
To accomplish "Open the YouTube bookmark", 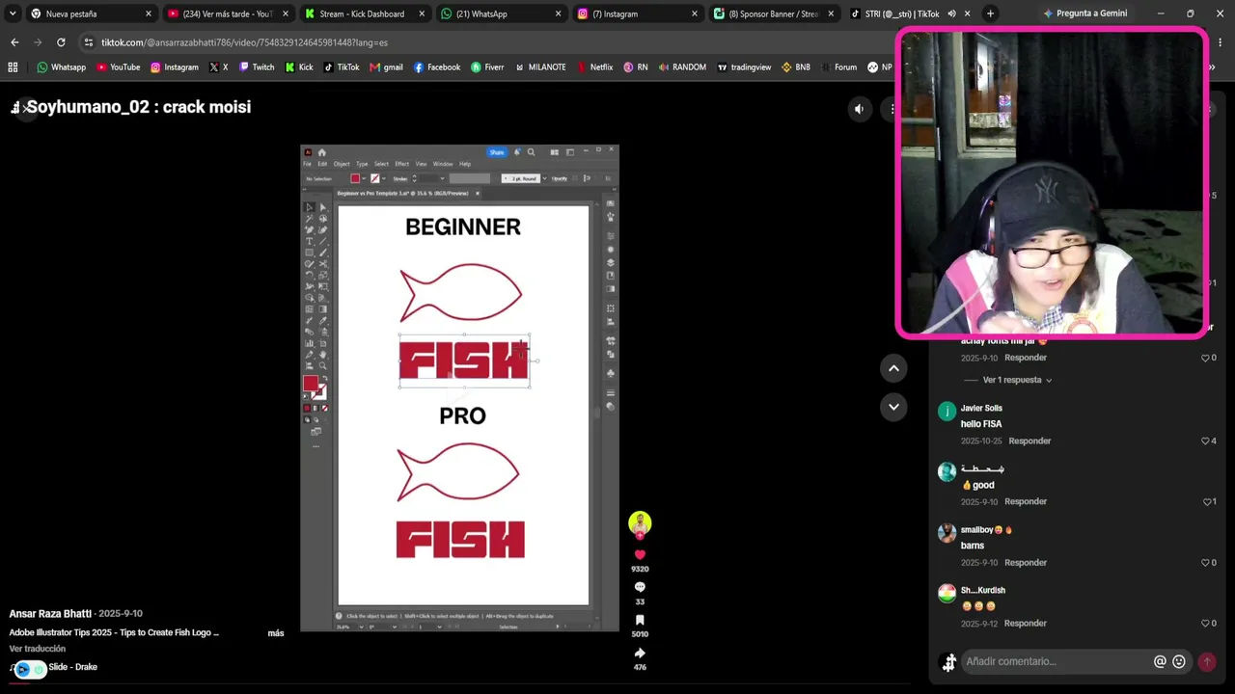I will [x=118, y=67].
